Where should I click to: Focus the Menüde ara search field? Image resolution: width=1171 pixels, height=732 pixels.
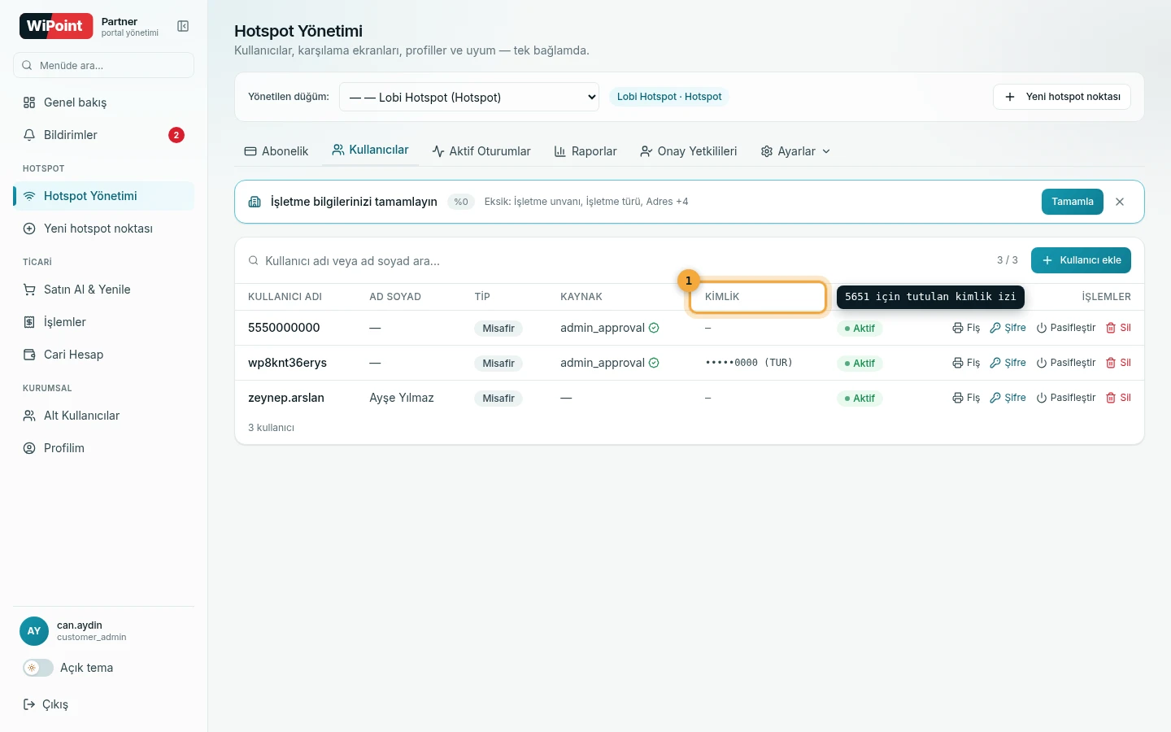(x=103, y=65)
